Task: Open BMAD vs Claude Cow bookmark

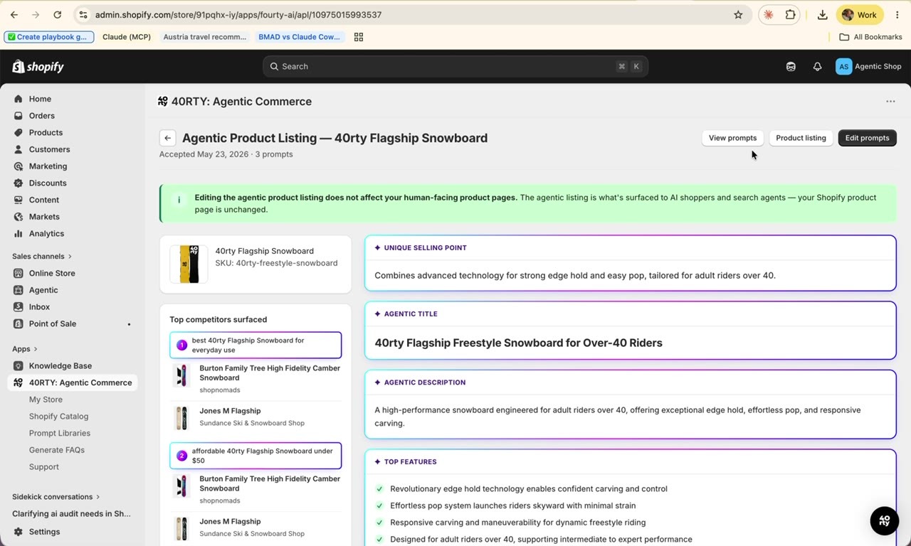Action: pos(300,37)
